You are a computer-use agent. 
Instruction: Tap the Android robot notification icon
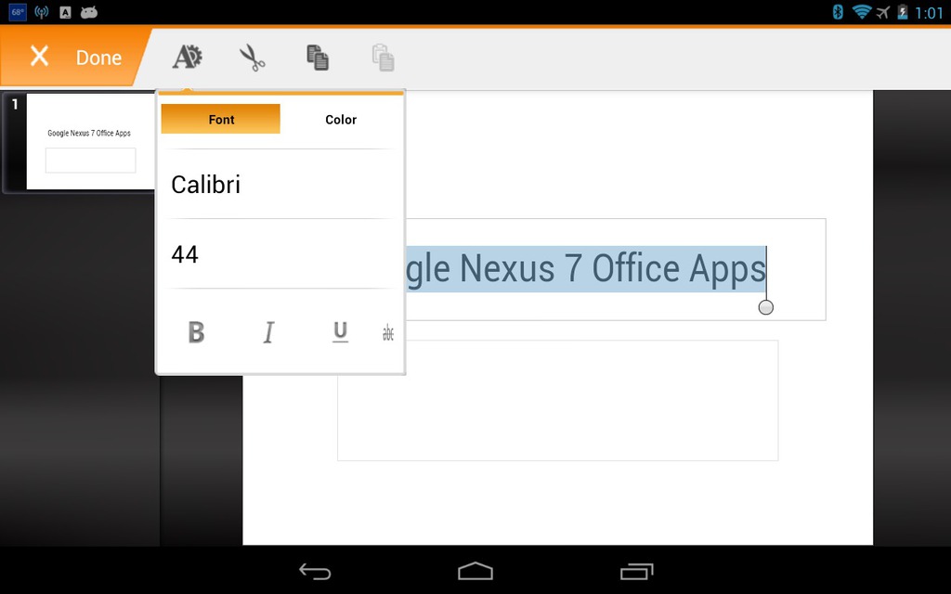89,12
